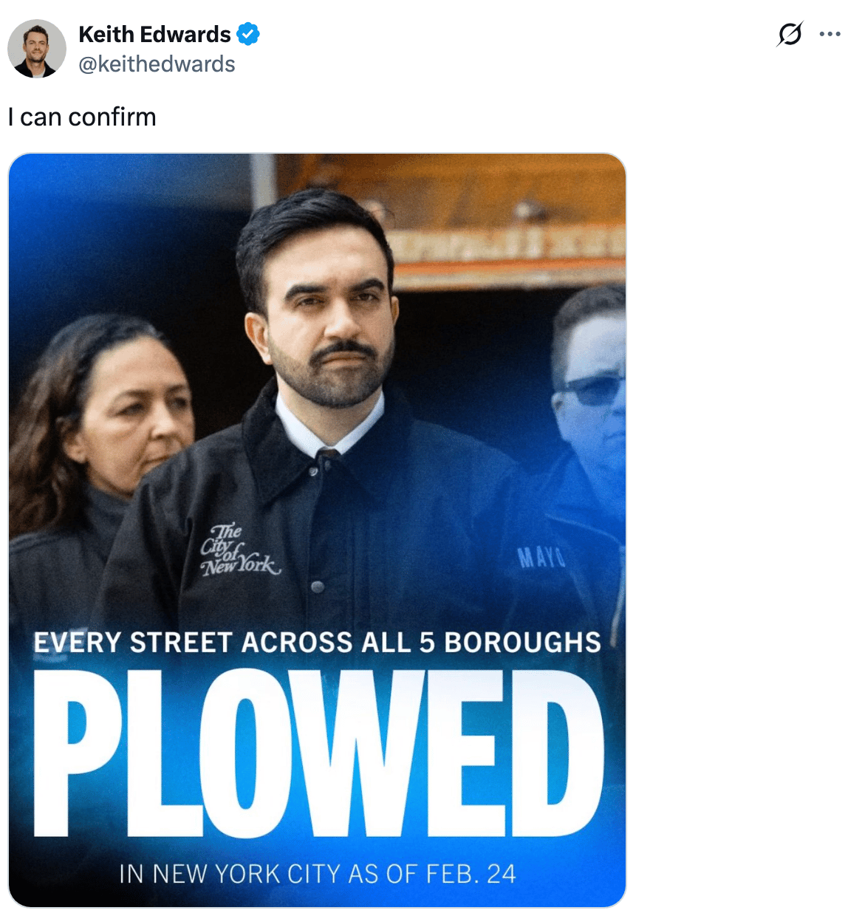Click the Keith Edwards display name

(x=154, y=34)
